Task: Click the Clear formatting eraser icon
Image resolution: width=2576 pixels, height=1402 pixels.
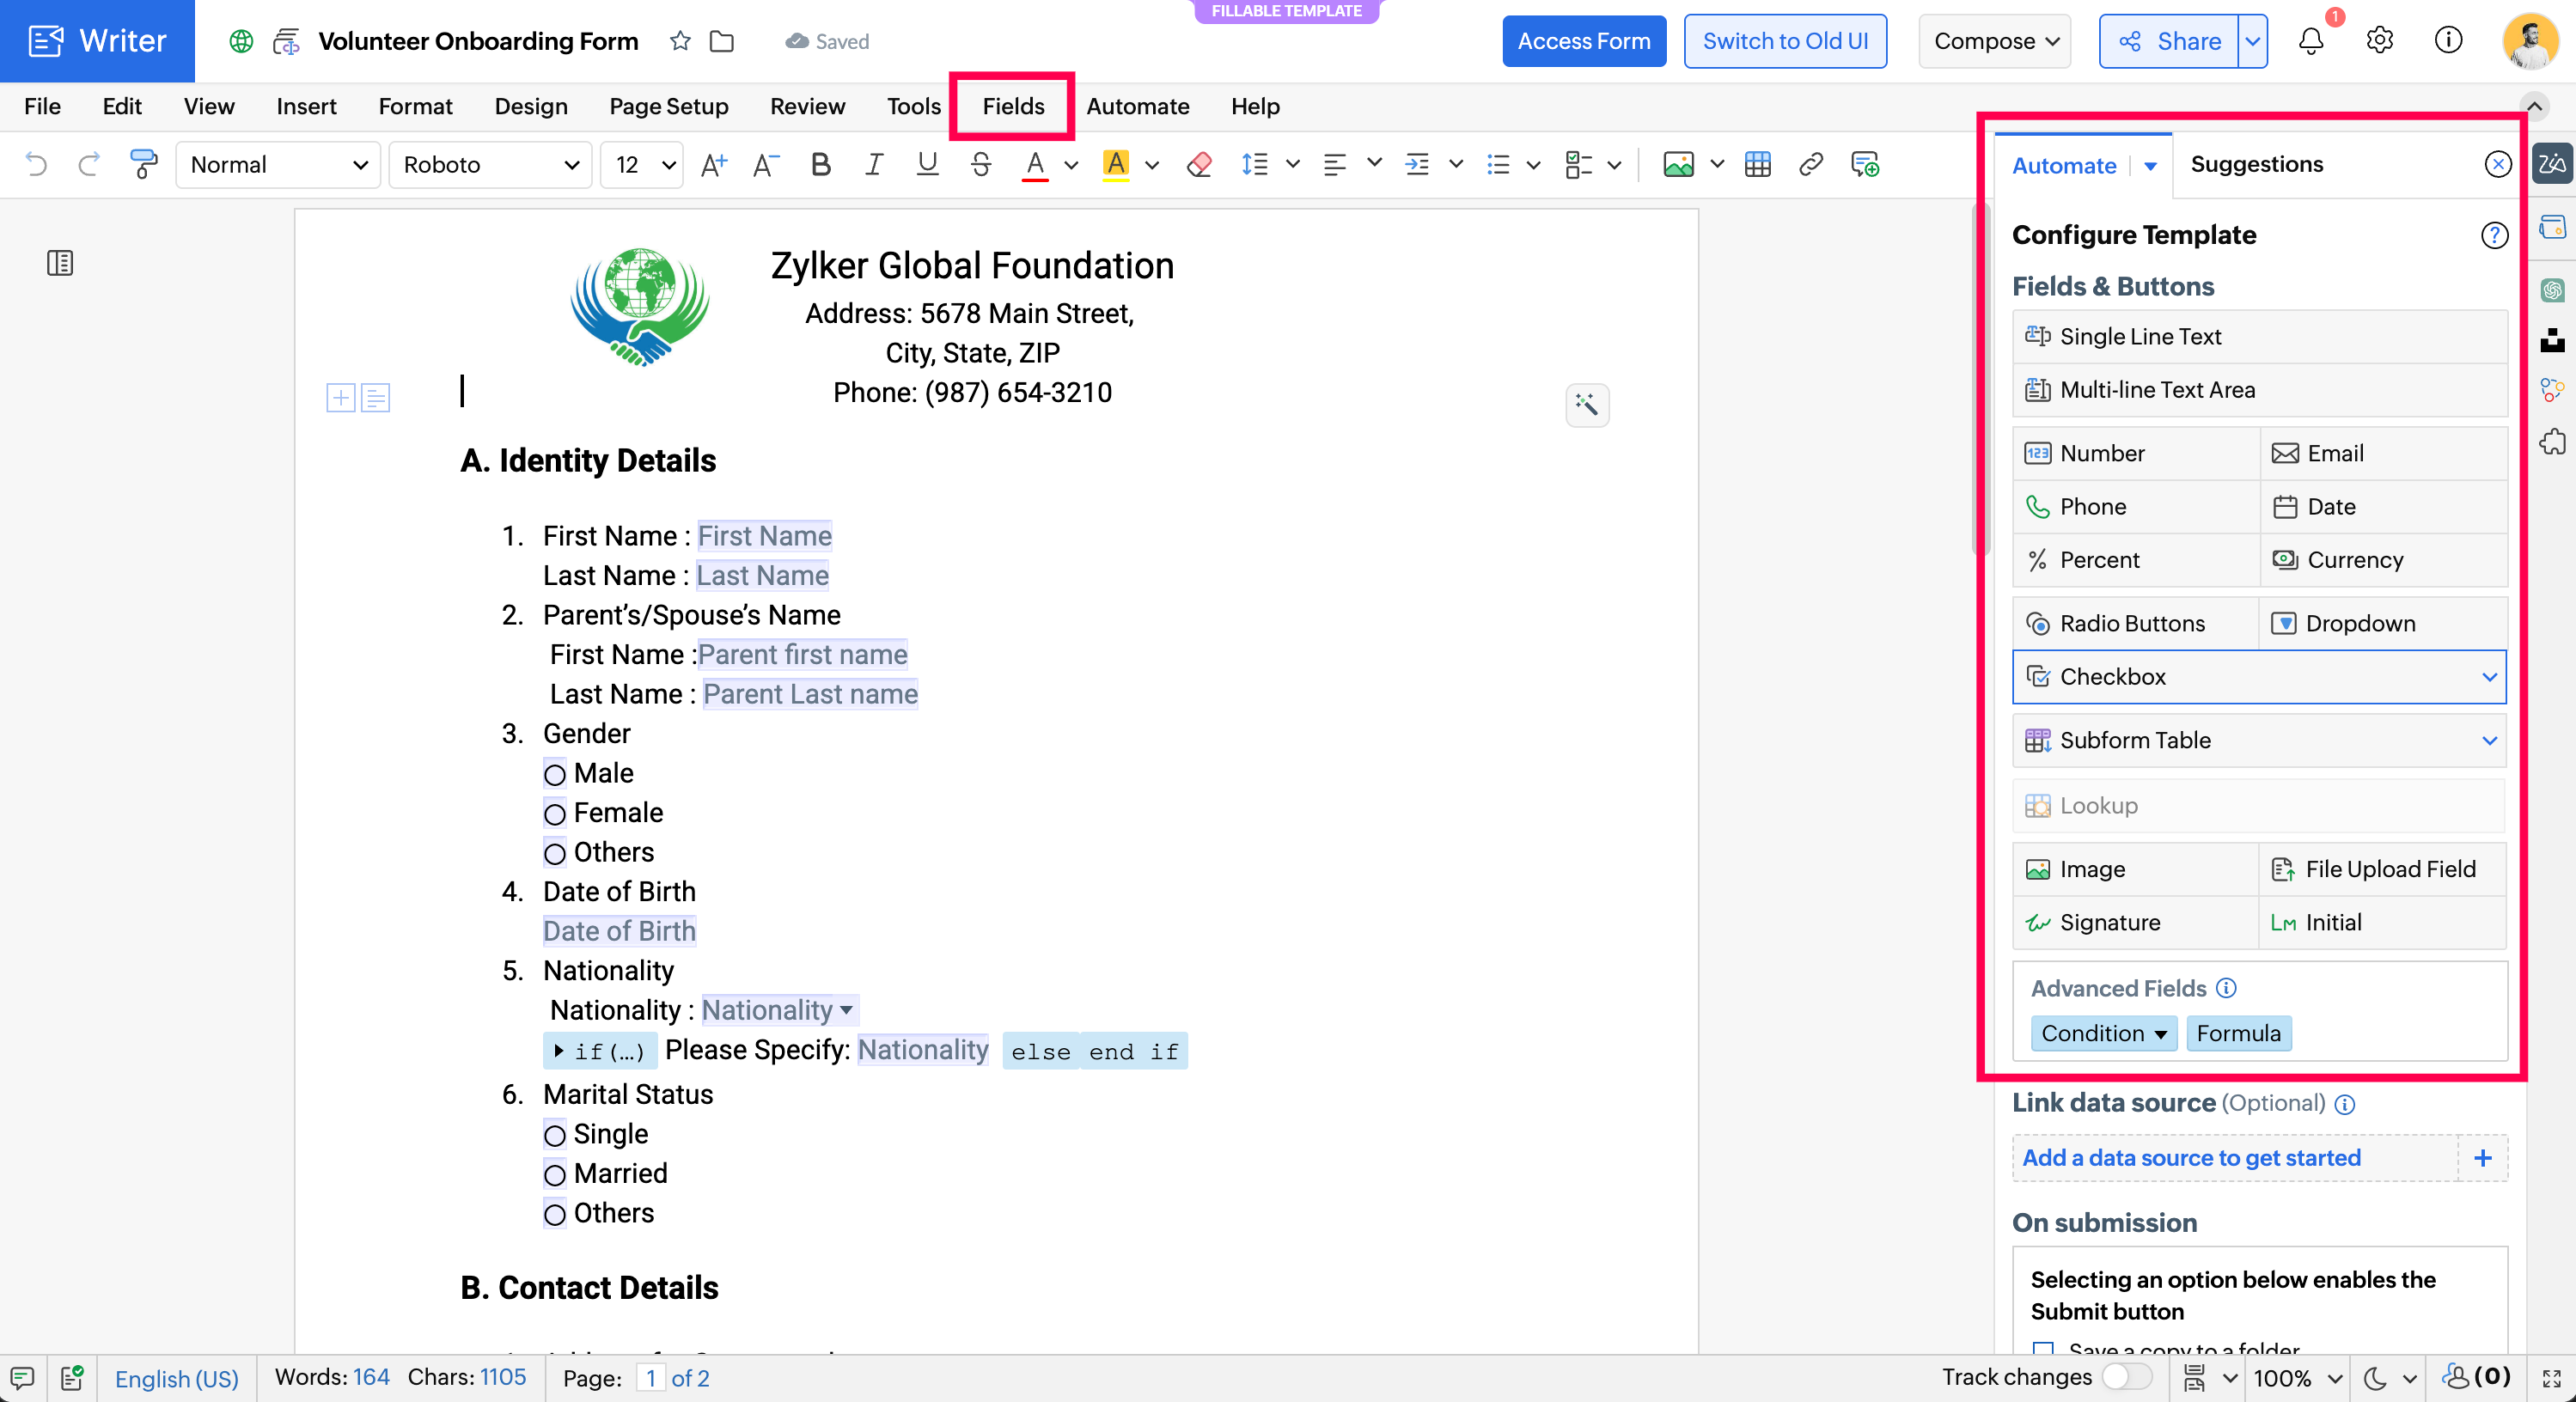Action: coord(1199,164)
